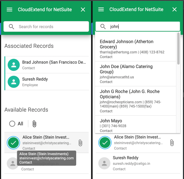
Task: Close the left CloudExtend panel
Action: click(83, 9)
